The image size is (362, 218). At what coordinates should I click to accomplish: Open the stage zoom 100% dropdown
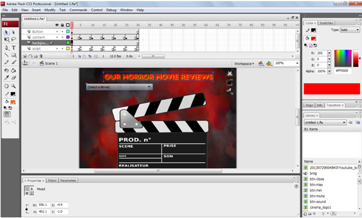[x=286, y=63]
